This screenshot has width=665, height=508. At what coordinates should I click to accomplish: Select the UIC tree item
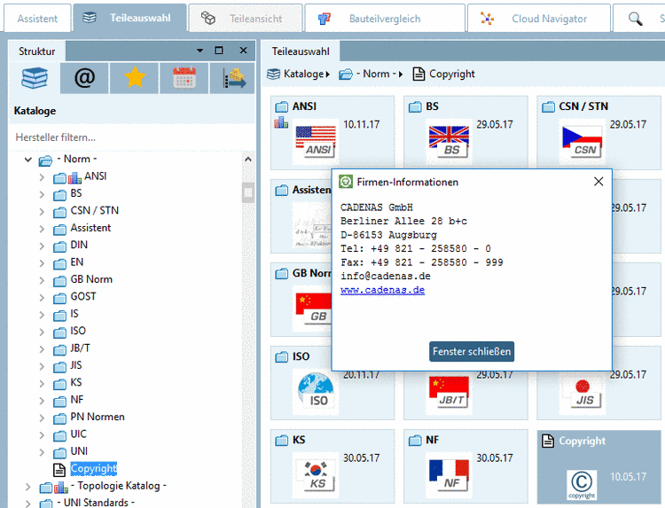[x=78, y=434]
